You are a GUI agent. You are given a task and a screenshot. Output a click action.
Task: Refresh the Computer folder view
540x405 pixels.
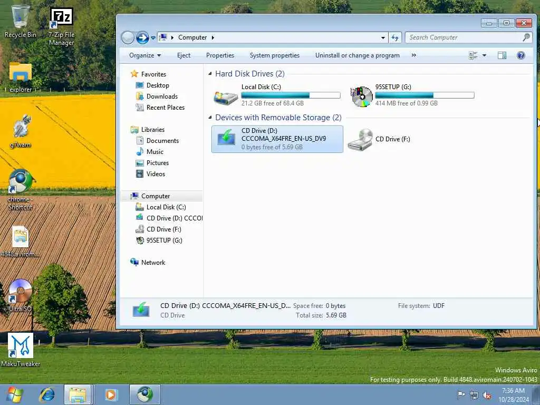coord(395,37)
